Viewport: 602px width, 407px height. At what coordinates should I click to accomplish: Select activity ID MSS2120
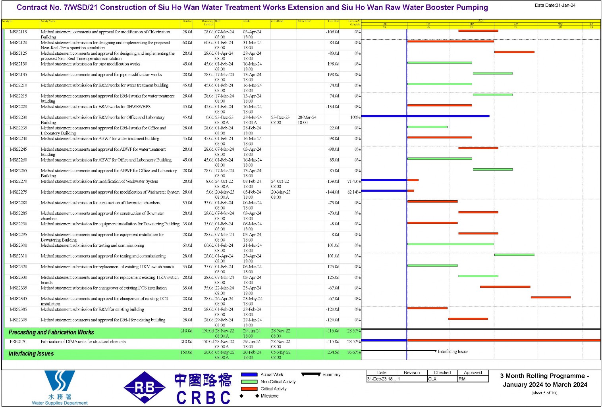(18, 42)
